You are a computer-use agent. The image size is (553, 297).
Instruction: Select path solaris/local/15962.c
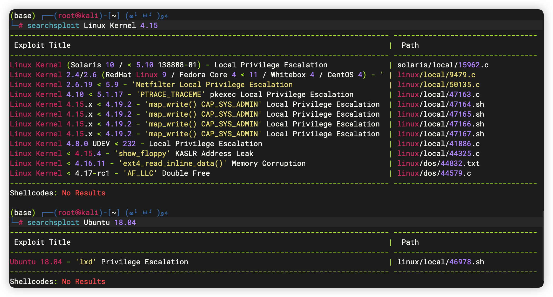[x=443, y=65]
